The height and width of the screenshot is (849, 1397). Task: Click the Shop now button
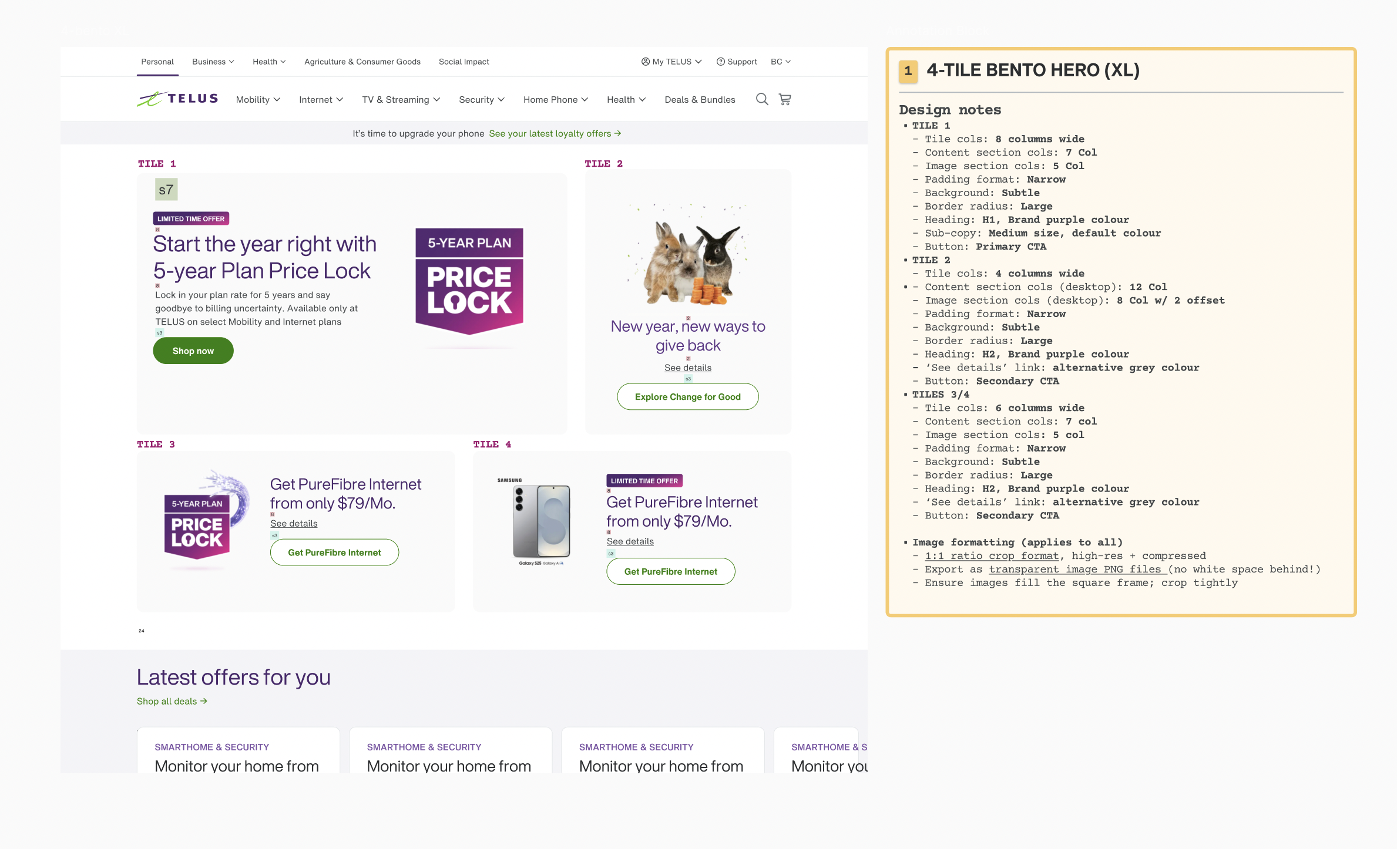pyautogui.click(x=193, y=351)
